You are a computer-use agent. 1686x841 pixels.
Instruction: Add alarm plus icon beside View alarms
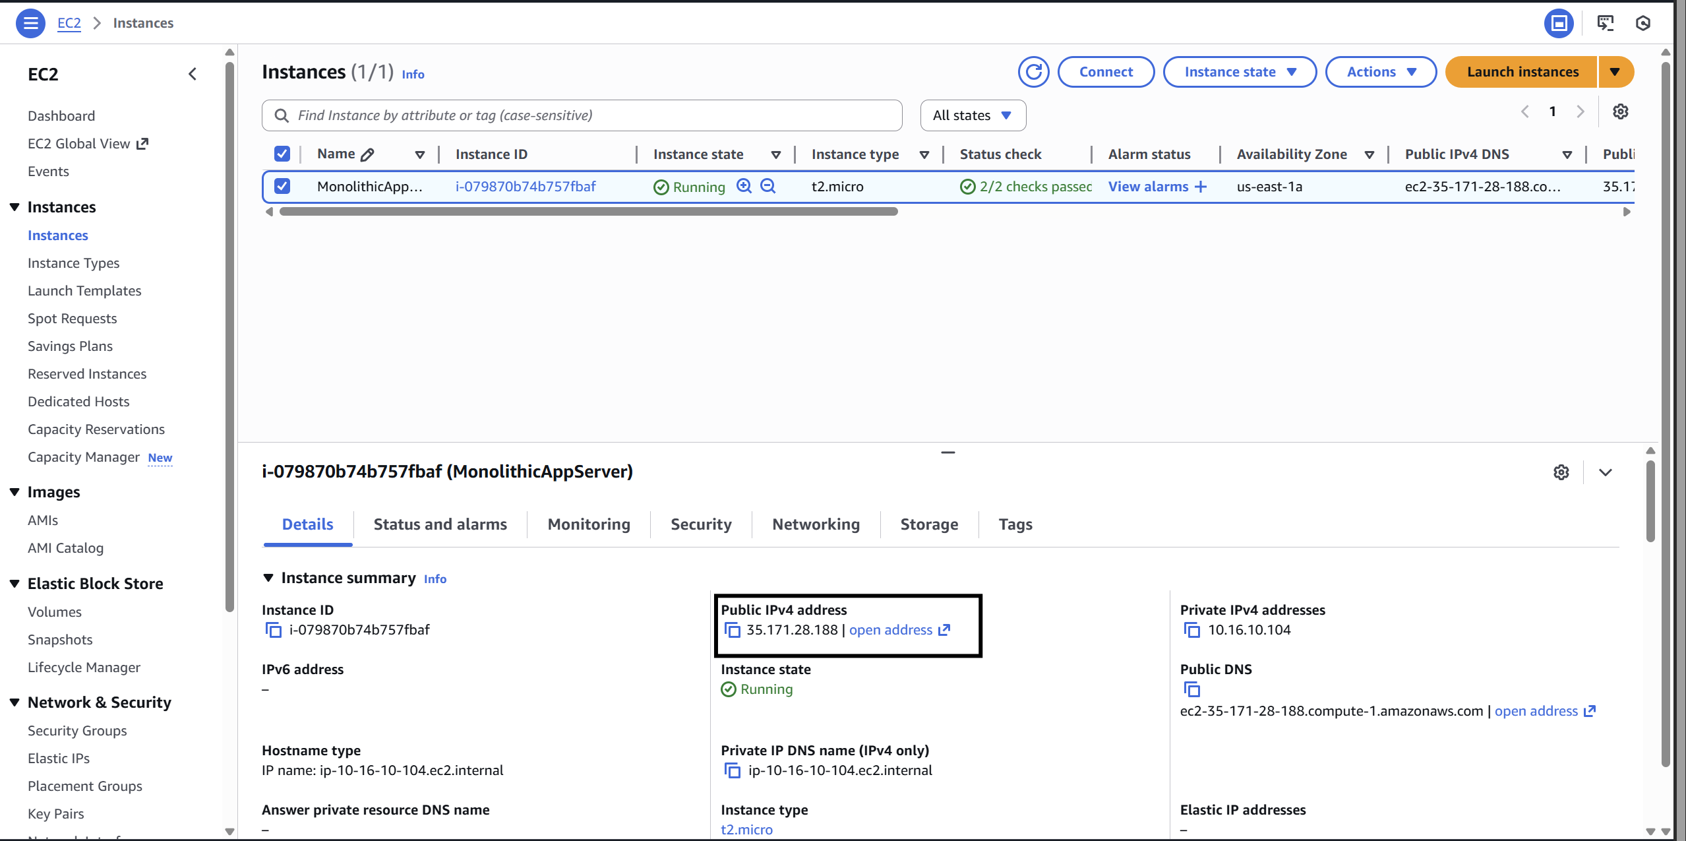pos(1201,187)
